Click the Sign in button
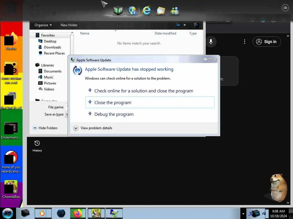293x219 pixels. (266, 42)
